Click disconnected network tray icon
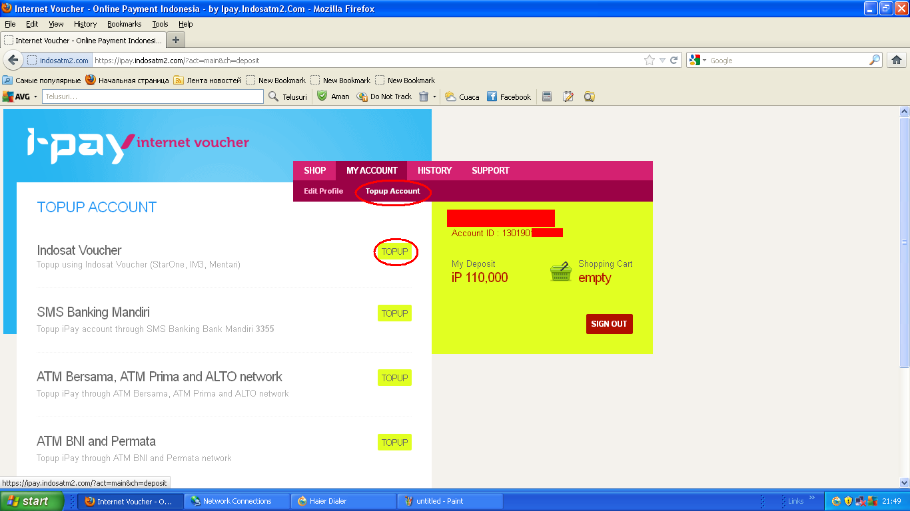 click(x=860, y=501)
